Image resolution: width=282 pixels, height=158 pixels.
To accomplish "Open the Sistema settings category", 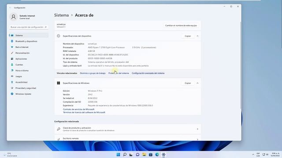I will coord(29,36).
